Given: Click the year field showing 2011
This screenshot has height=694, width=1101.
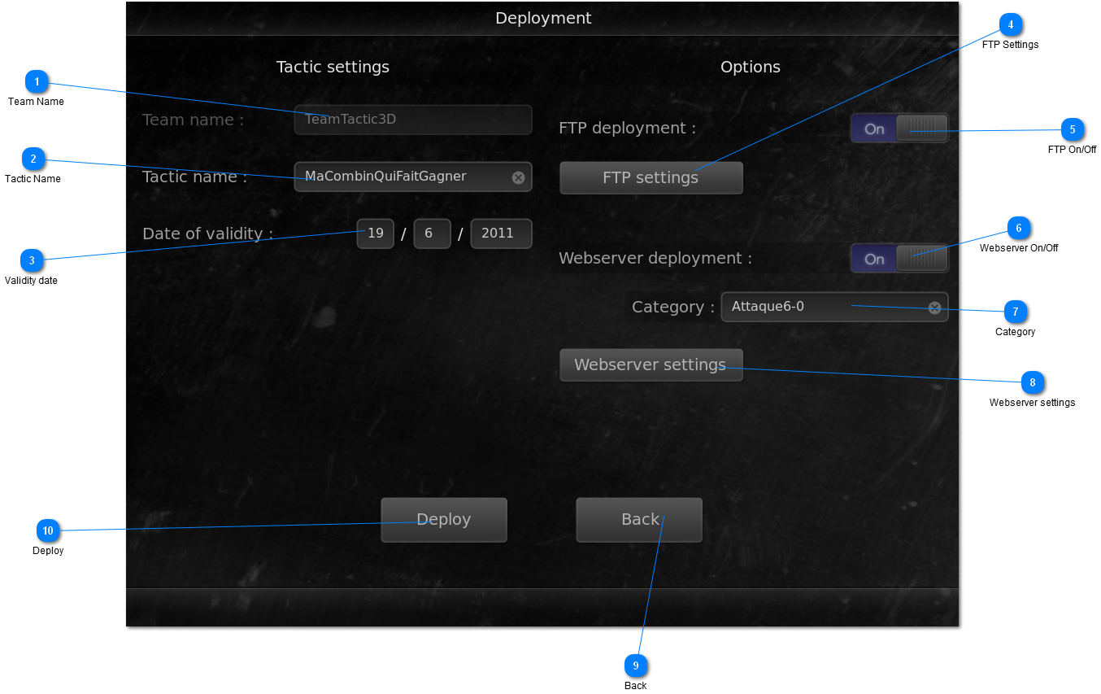Looking at the screenshot, I should coord(501,234).
